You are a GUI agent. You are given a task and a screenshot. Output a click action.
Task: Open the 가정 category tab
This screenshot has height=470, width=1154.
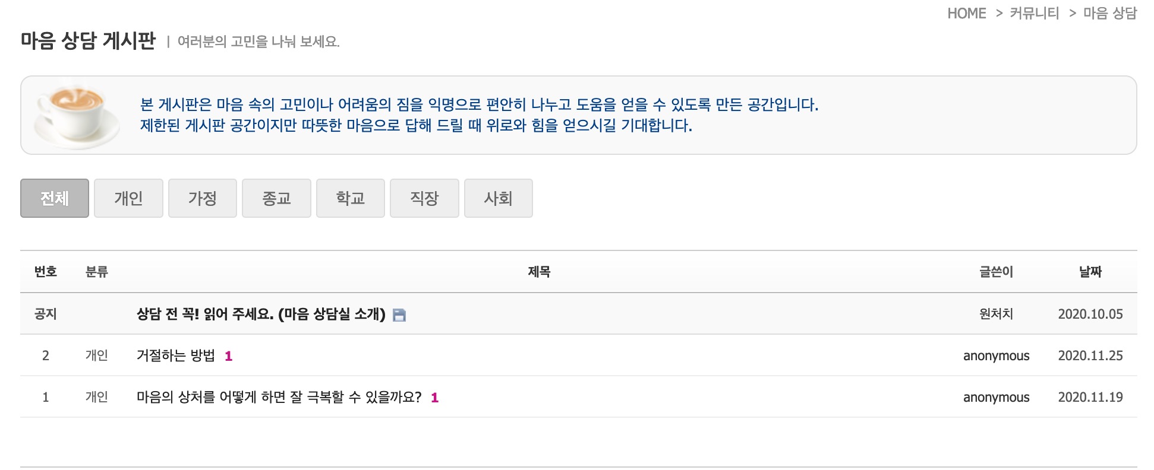pyautogui.click(x=203, y=198)
